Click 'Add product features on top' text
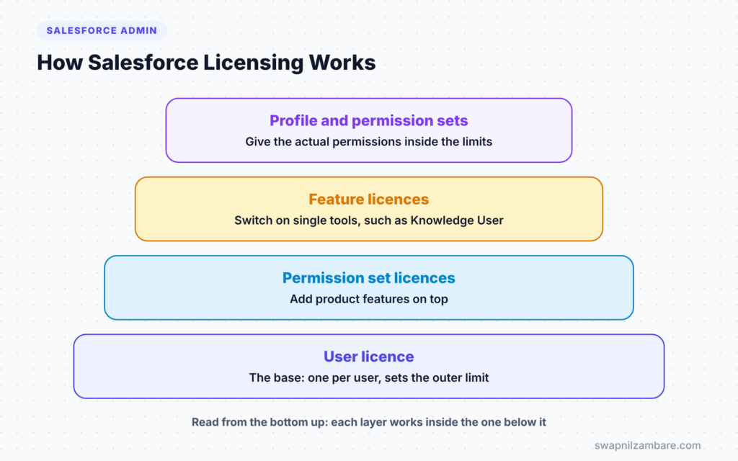 (368, 299)
